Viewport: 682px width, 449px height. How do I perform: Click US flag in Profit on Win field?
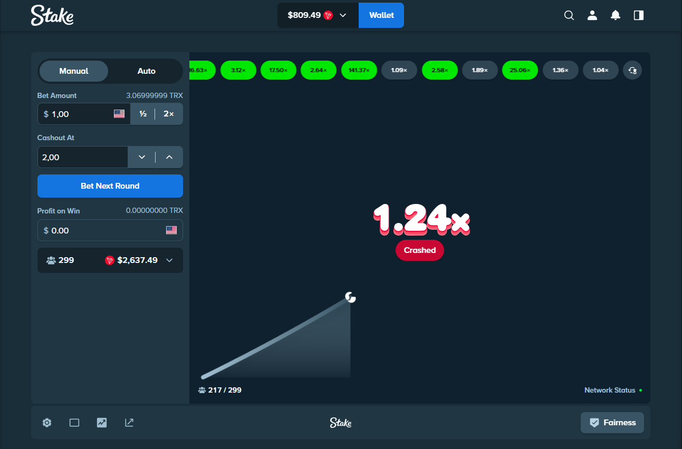pyautogui.click(x=171, y=230)
